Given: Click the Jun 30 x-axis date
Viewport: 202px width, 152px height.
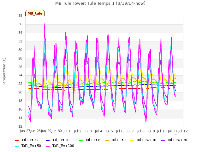Looking at the screenshot, I should (56, 131).
